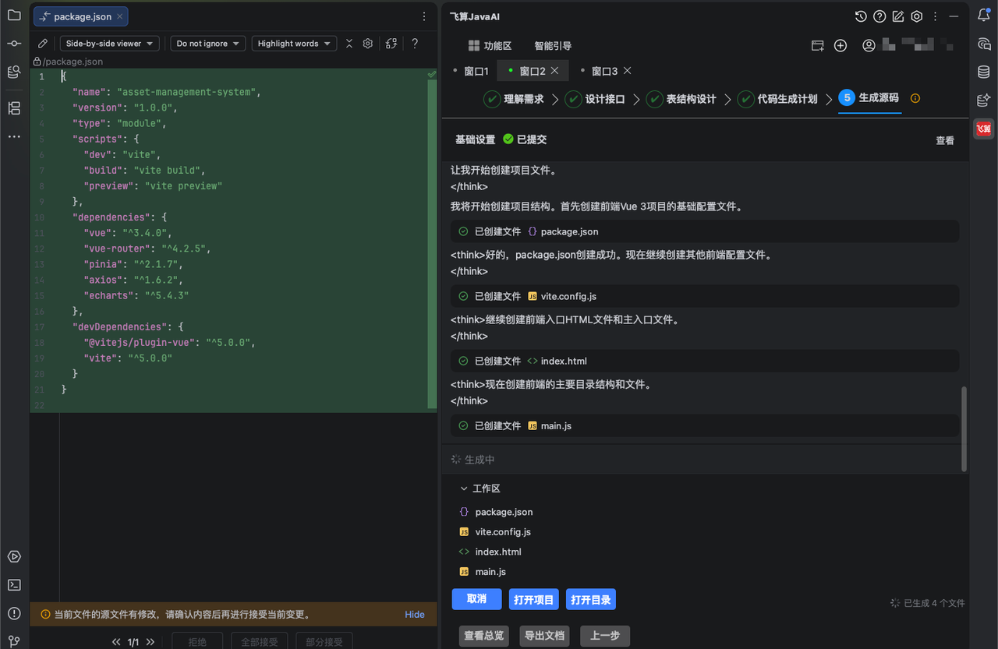Add a new window with plus icon
The image size is (998, 649).
pyautogui.click(x=841, y=46)
